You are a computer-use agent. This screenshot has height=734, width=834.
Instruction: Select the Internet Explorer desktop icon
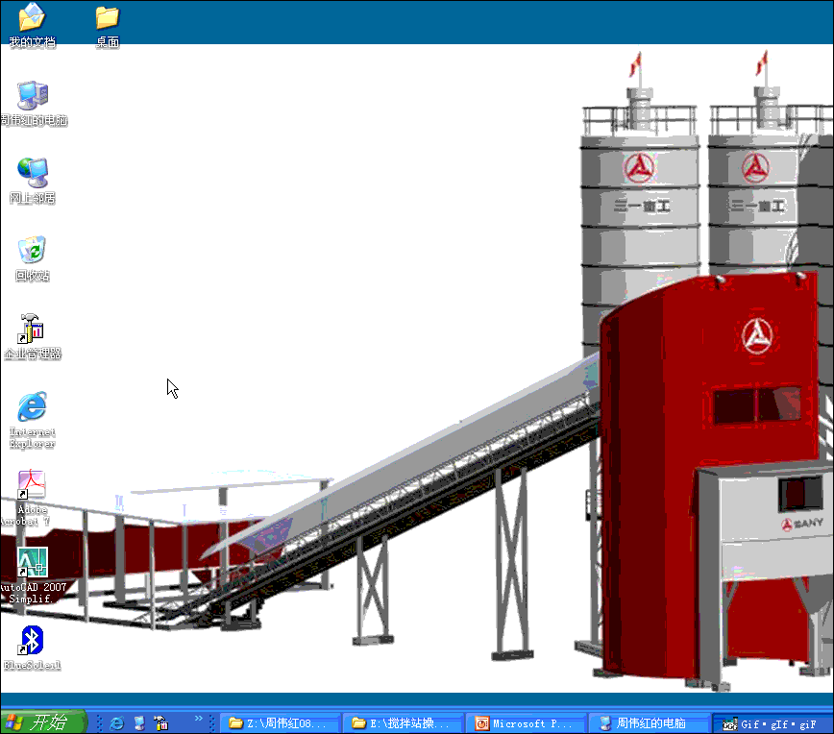coord(33,421)
